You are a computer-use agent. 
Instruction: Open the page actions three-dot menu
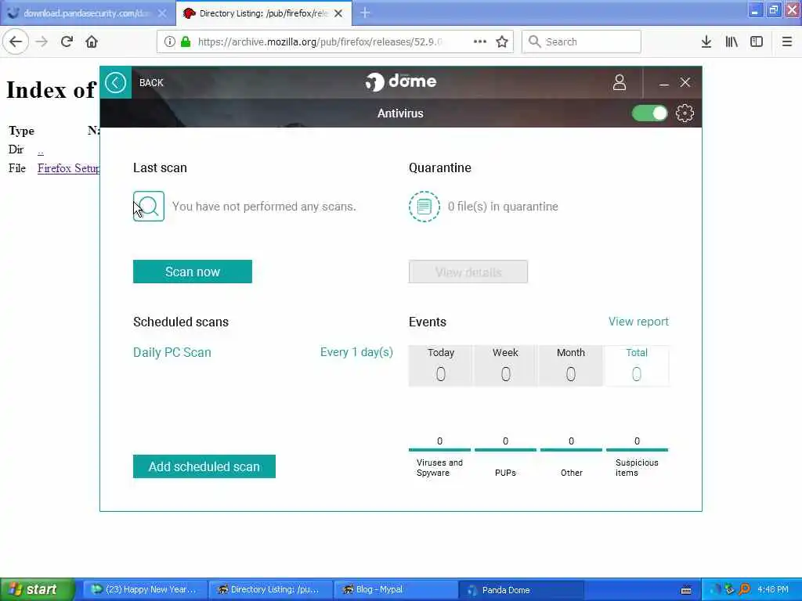tap(480, 42)
